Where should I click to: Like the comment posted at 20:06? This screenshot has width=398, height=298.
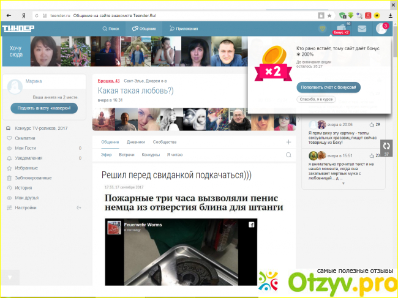[x=371, y=124]
